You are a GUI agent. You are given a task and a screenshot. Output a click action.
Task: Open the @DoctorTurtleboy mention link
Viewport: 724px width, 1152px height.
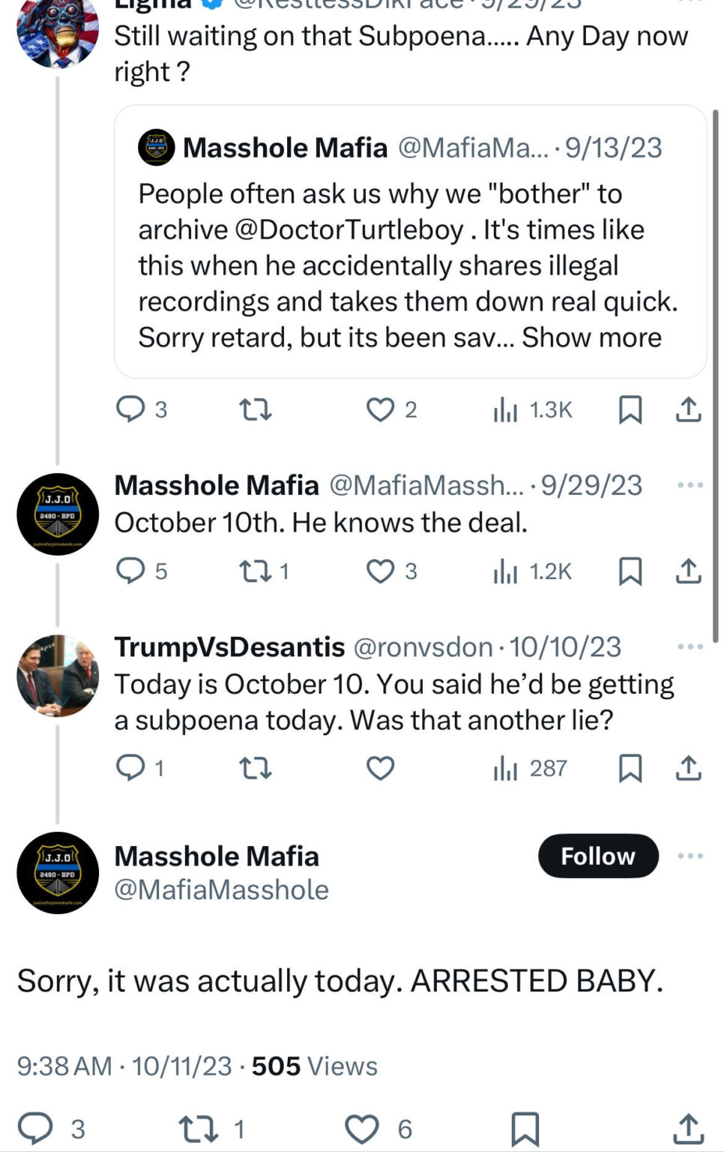point(349,229)
